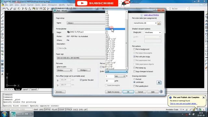Select the Revision Cloud tool
Screen dimensions: 208x117
click(2, 38)
